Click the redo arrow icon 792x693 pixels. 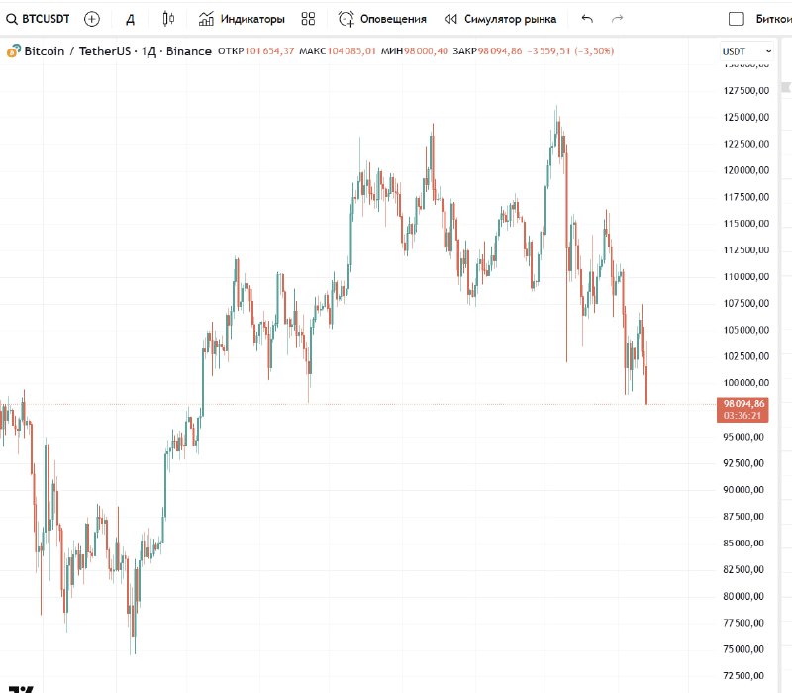(x=618, y=19)
